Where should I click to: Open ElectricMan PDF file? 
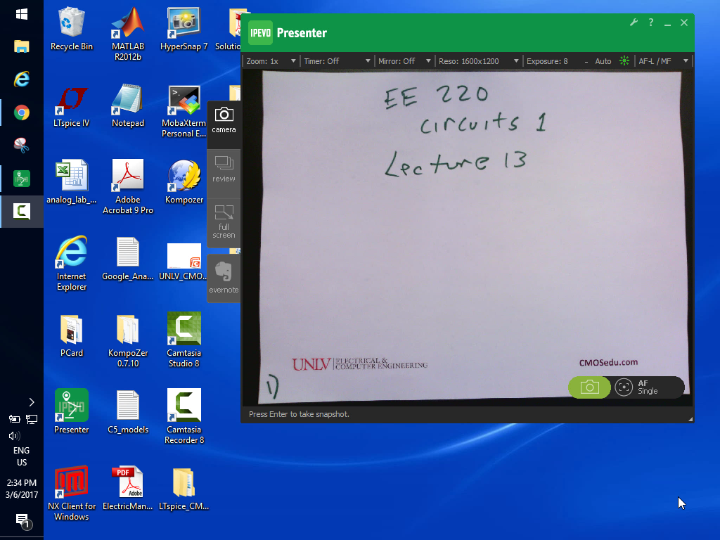(x=128, y=489)
